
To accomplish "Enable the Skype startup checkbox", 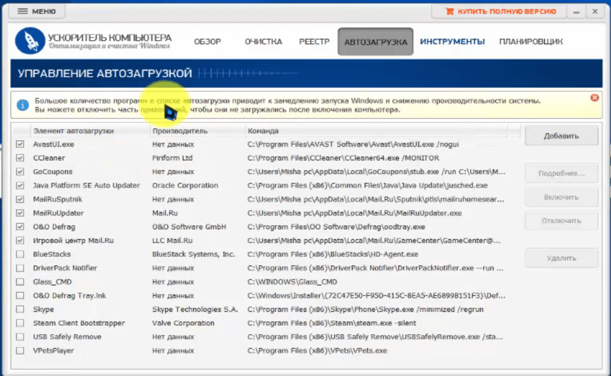I will pos(20,309).
